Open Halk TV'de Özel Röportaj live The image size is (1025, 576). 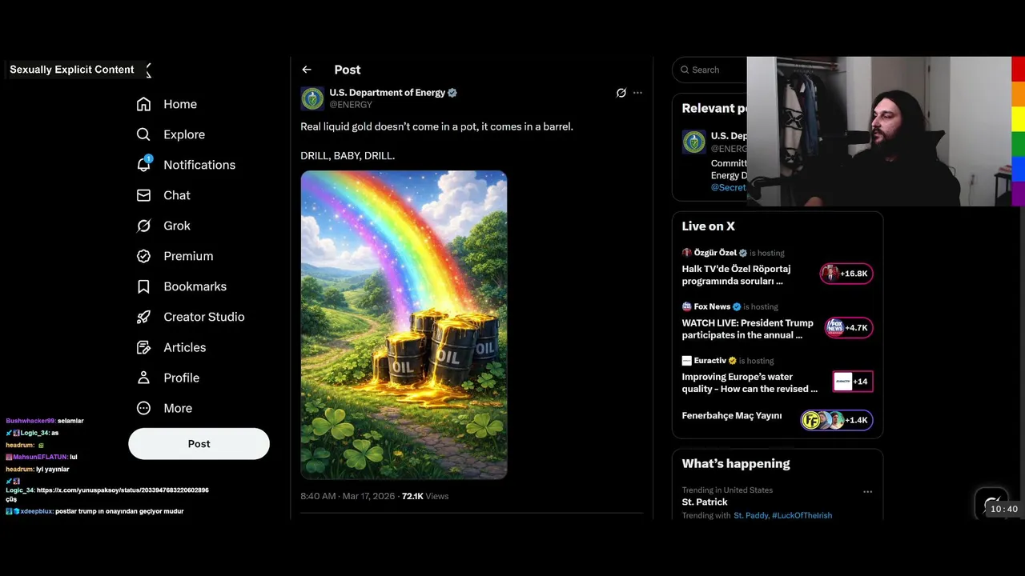[736, 275]
